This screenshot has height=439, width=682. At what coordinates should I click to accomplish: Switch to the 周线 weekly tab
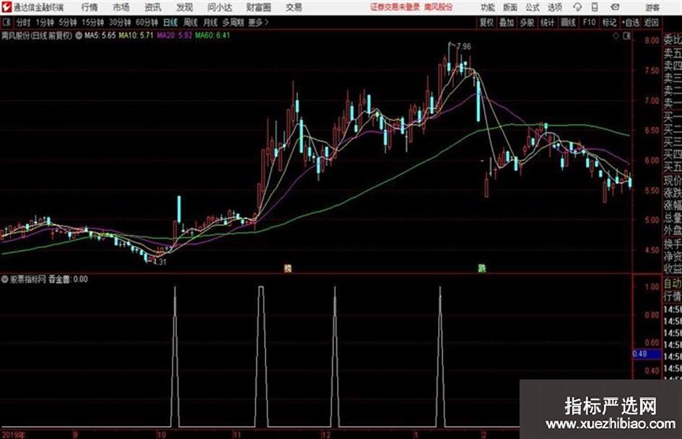191,22
